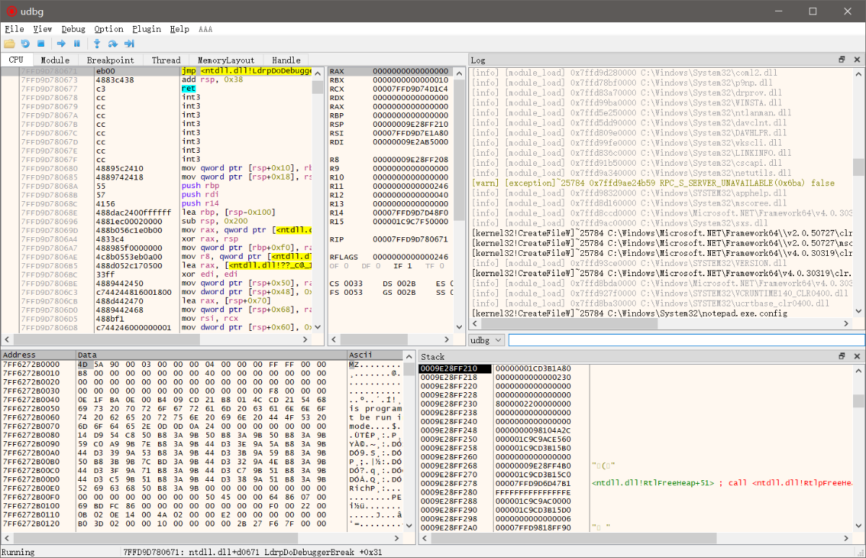866x558 pixels.
Task: Click the R15 register value
Action: tap(410, 221)
